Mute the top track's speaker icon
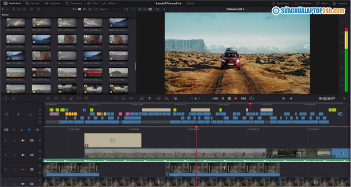The height and width of the screenshot is (187, 351). coord(23,141)
